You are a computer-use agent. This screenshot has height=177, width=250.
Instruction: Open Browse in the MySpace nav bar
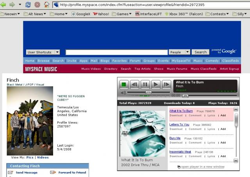click(43, 61)
